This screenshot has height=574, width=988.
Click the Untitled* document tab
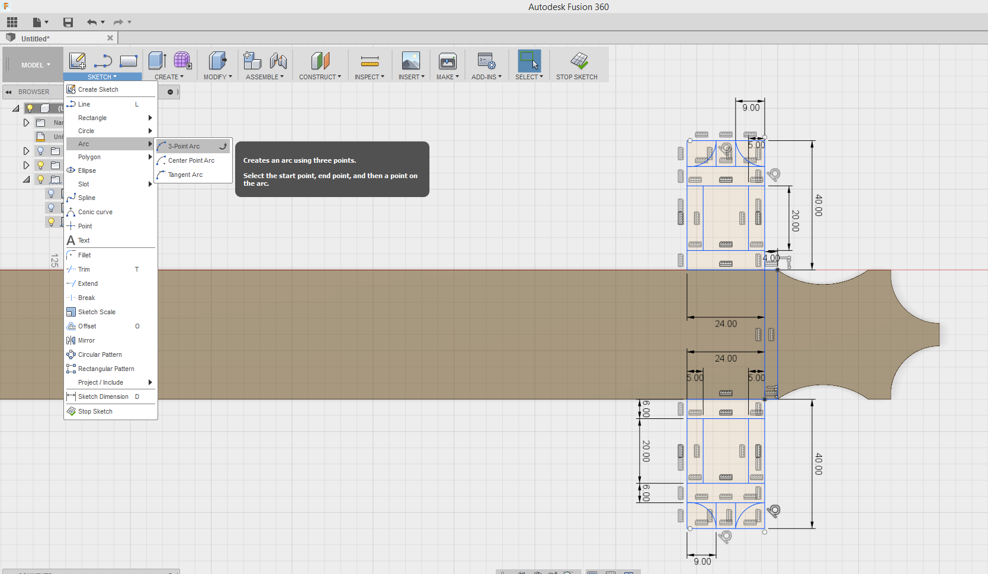point(36,38)
